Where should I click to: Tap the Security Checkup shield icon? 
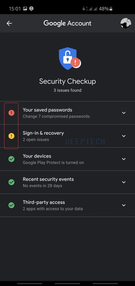coord(70,59)
